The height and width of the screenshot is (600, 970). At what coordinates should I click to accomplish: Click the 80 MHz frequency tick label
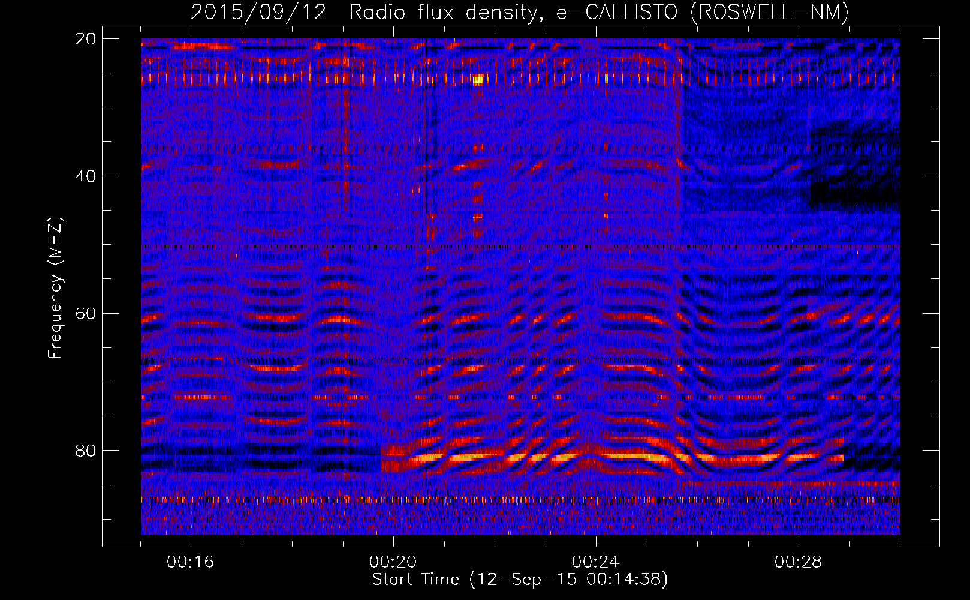85,451
